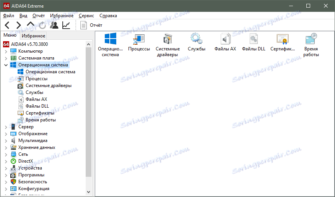
Task: Select Сертификаты in the tree
Action: [x=40, y=113]
